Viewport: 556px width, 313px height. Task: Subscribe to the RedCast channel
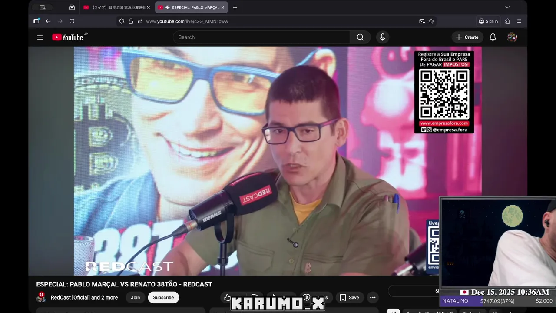(x=163, y=297)
